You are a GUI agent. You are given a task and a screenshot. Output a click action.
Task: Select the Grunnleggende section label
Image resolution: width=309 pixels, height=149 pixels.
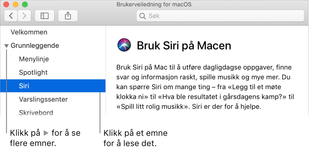coord(35,46)
